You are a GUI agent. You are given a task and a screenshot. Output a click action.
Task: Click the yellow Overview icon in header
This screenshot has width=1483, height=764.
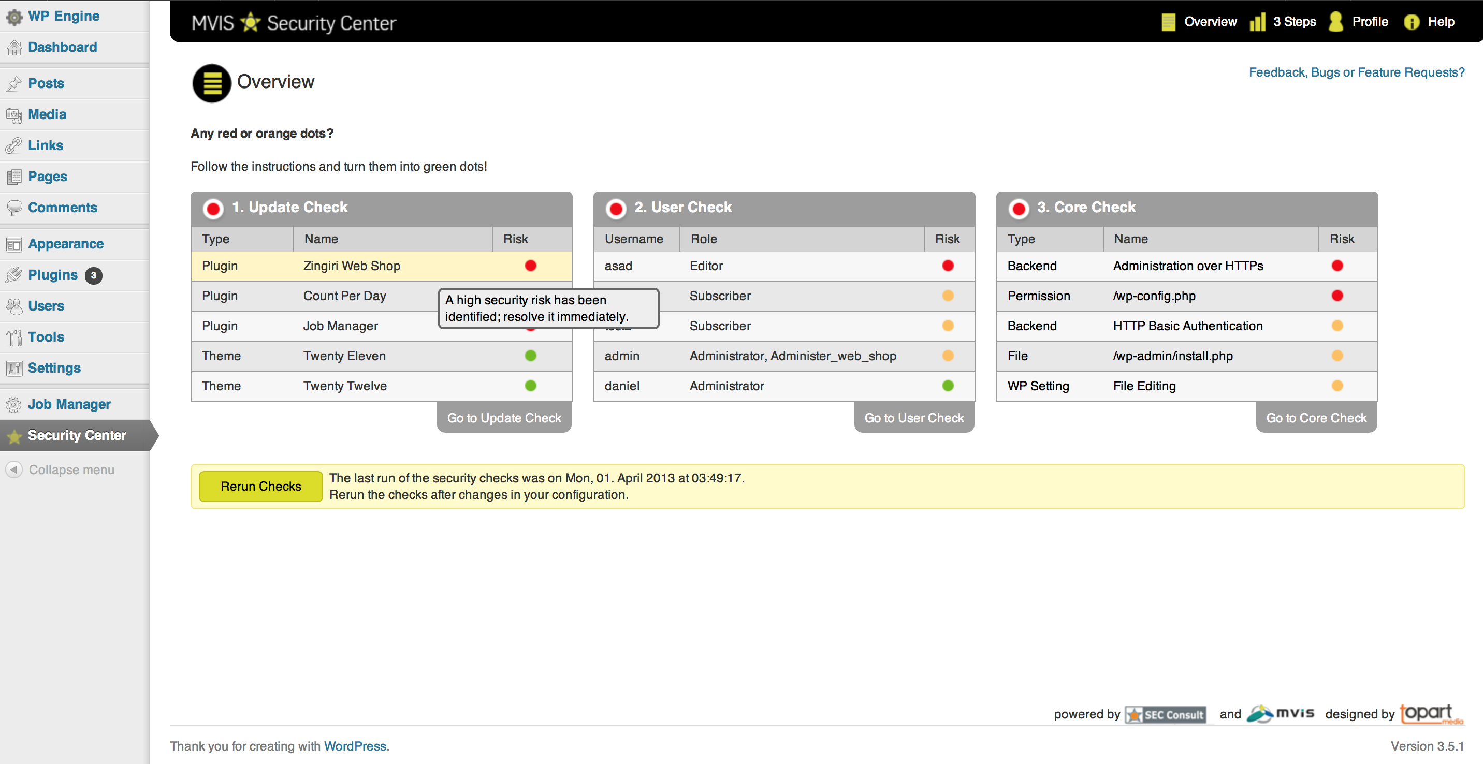(x=1168, y=22)
